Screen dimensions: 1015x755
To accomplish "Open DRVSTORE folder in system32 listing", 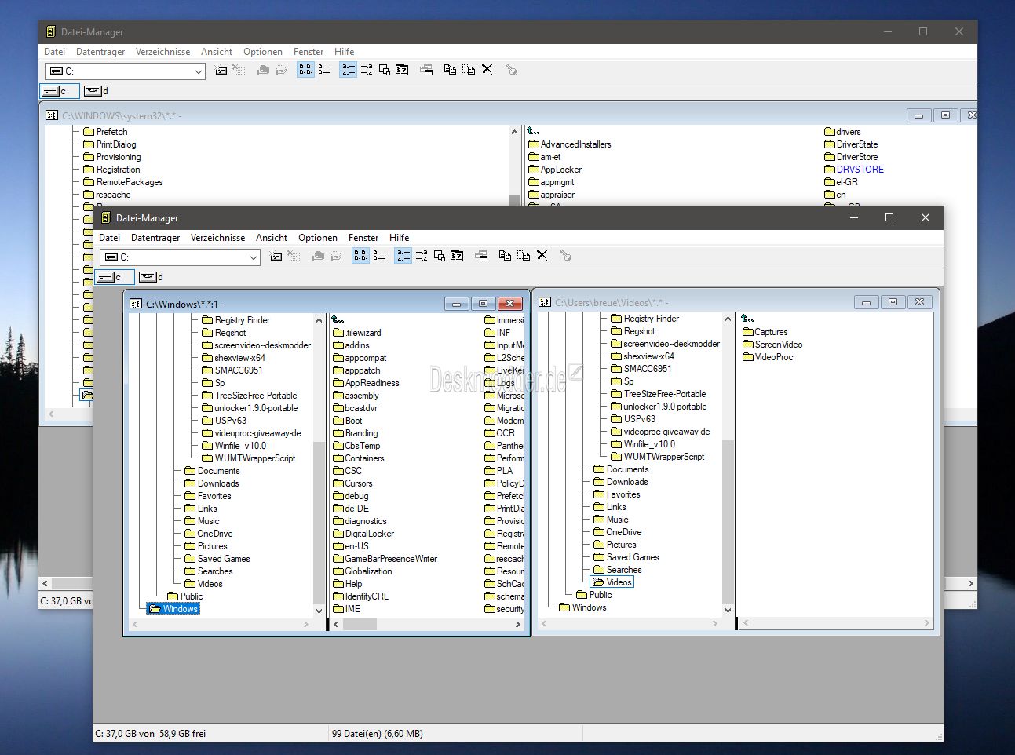I will click(860, 170).
